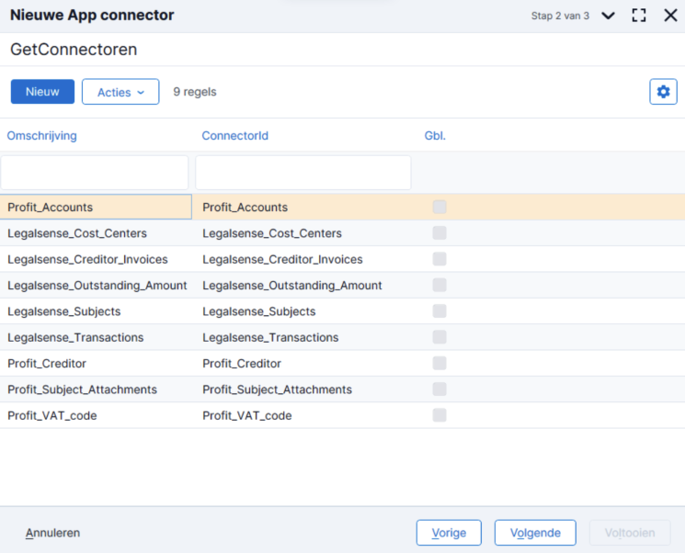Focus the Omschrijving filter input field
Screen dimensions: 685x553
coord(95,173)
